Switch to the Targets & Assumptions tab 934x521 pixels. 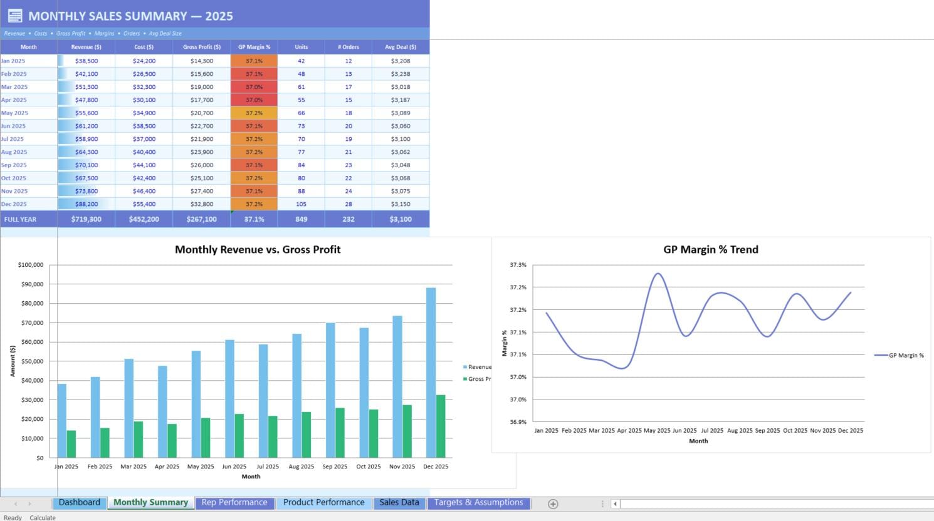[479, 503]
